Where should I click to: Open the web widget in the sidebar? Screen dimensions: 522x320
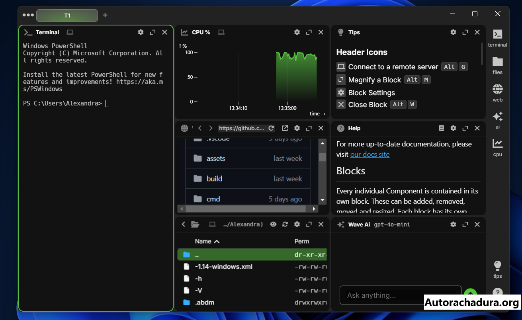click(497, 93)
